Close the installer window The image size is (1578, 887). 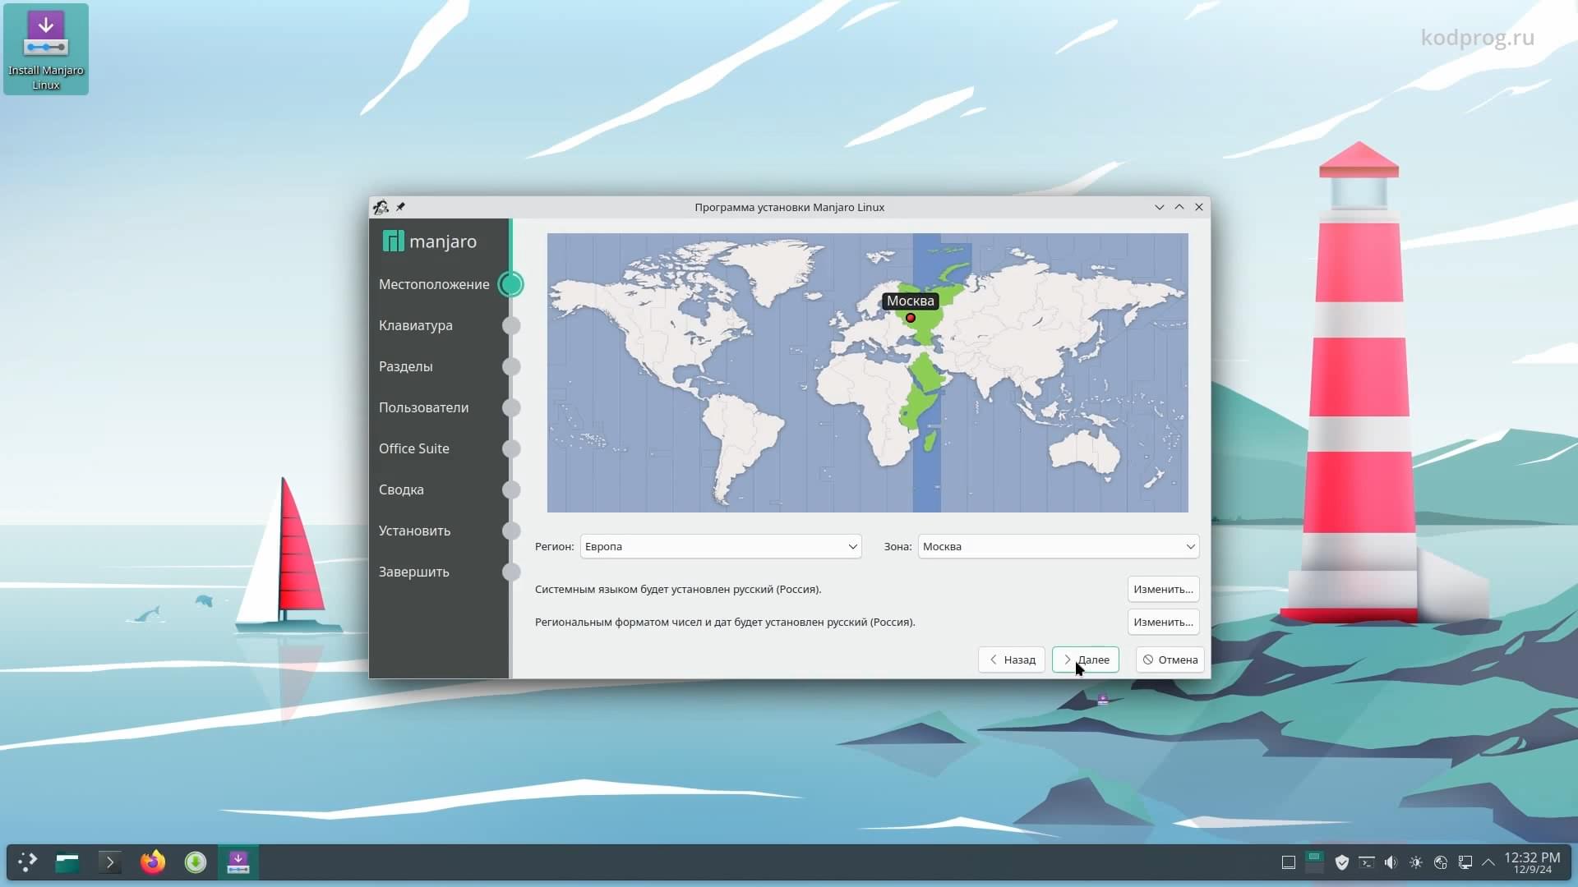(1199, 208)
